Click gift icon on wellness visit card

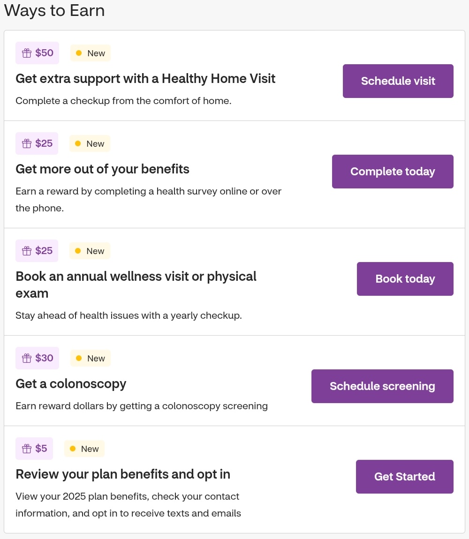(27, 251)
